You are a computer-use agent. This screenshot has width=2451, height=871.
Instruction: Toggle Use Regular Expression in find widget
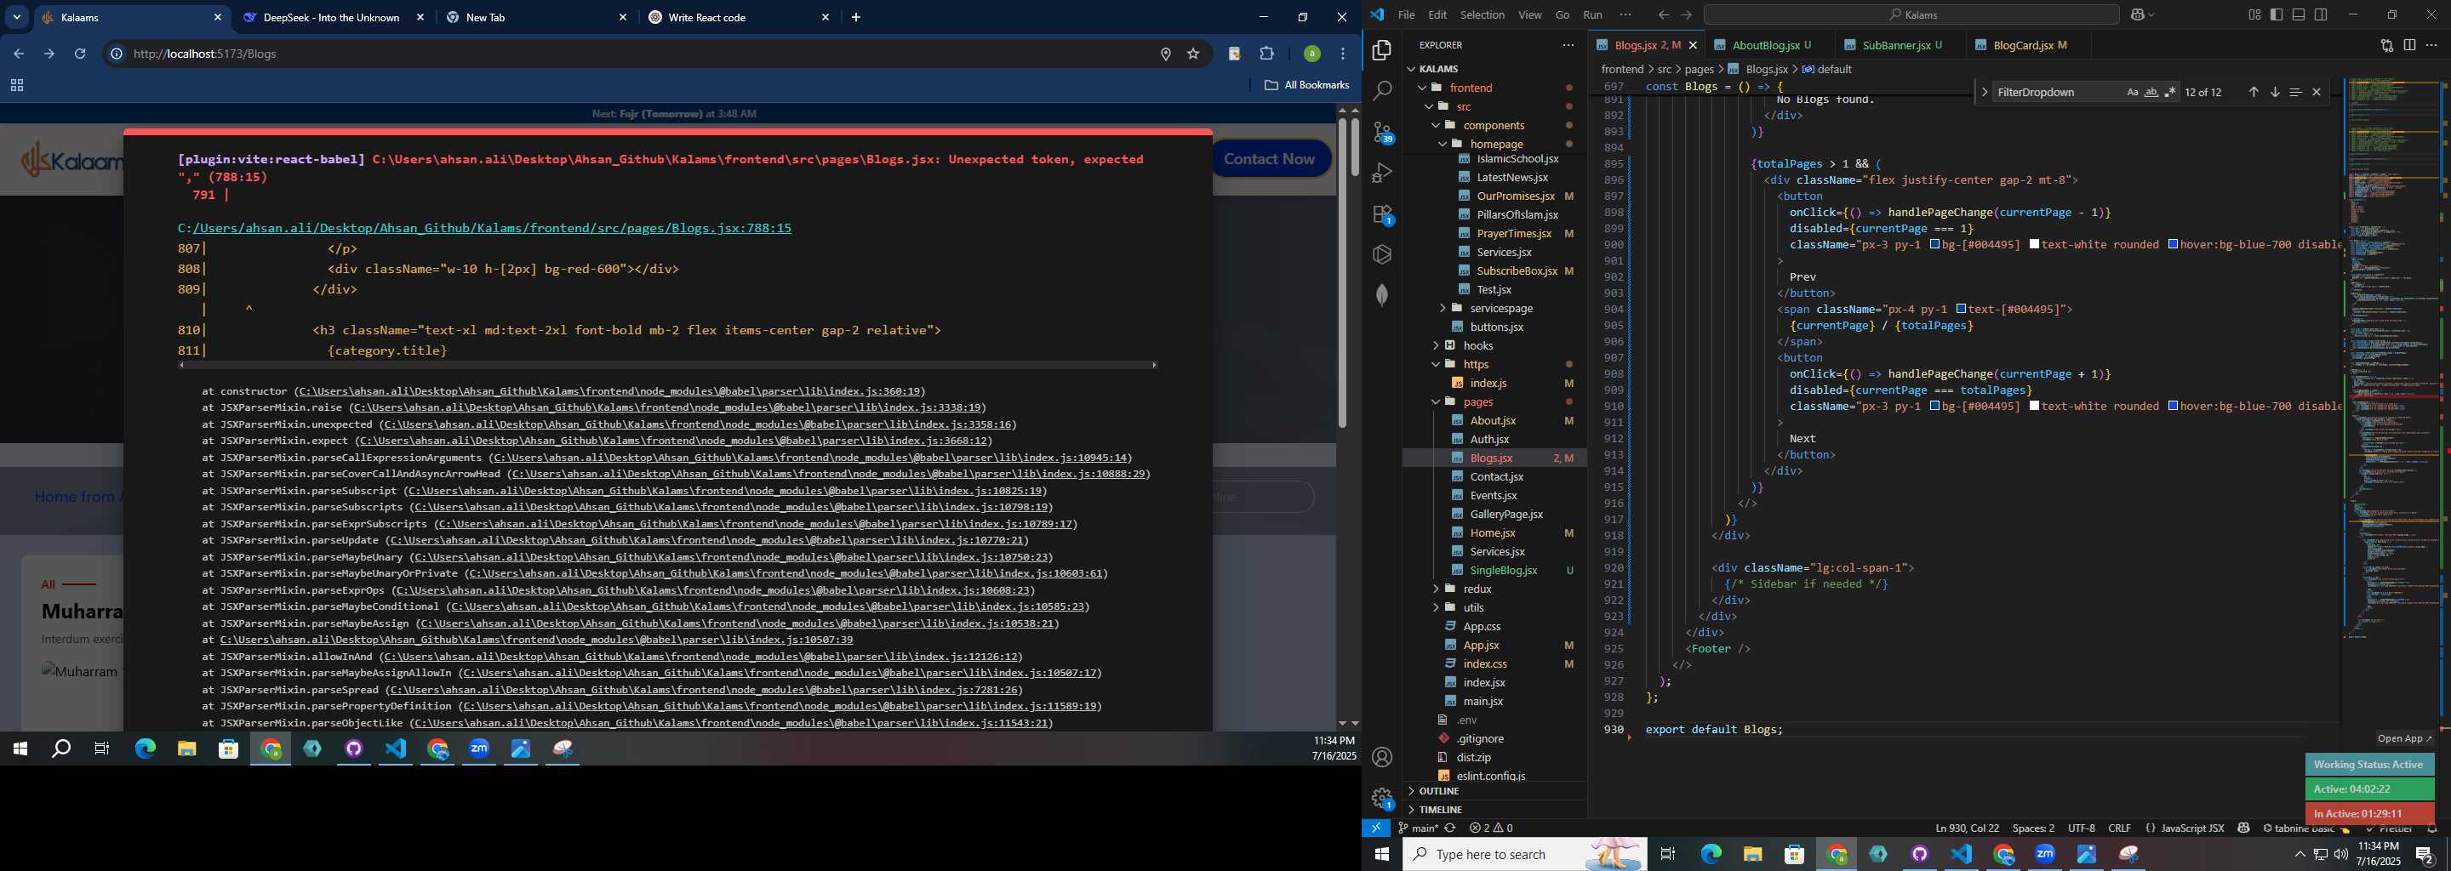coord(2169,92)
